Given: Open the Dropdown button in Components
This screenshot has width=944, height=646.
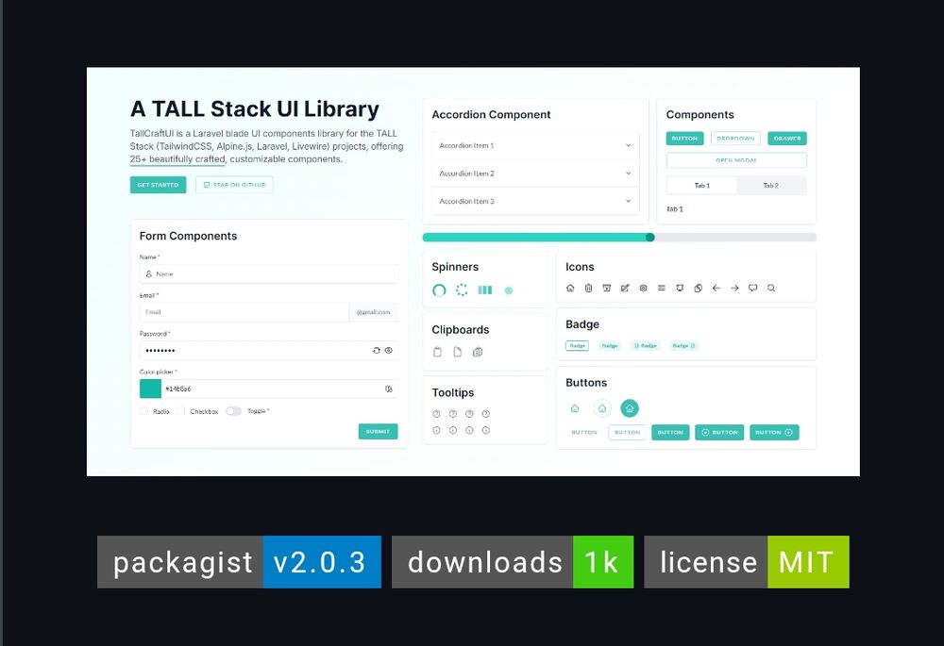Looking at the screenshot, I should coord(735,139).
